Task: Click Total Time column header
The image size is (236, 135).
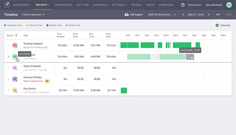Action: pyautogui.click(x=108, y=35)
